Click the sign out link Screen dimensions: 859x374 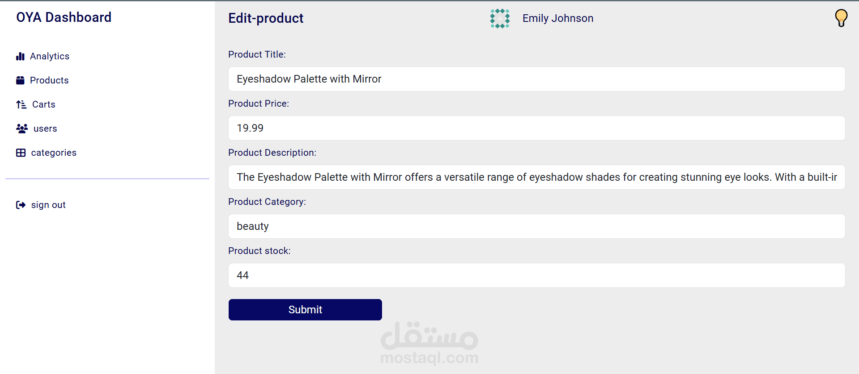pos(48,205)
